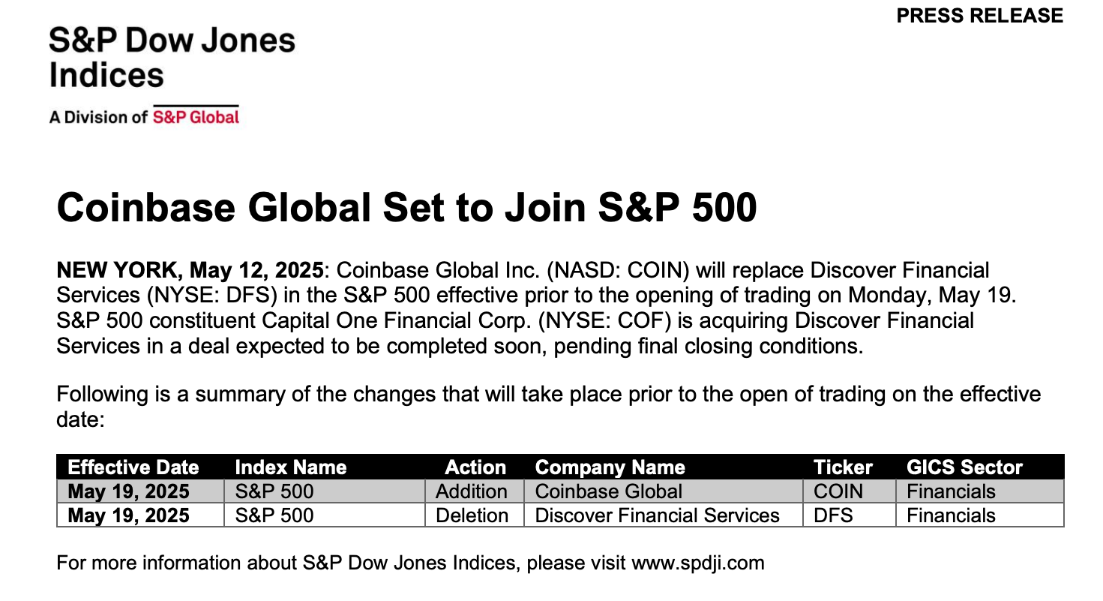Click the Action column header
Screen dimensions: 1103x601
coord(475,467)
